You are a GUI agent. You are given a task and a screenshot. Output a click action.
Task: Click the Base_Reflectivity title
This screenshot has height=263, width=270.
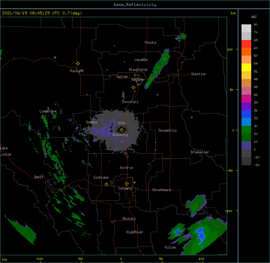pyautogui.click(x=135, y=5)
